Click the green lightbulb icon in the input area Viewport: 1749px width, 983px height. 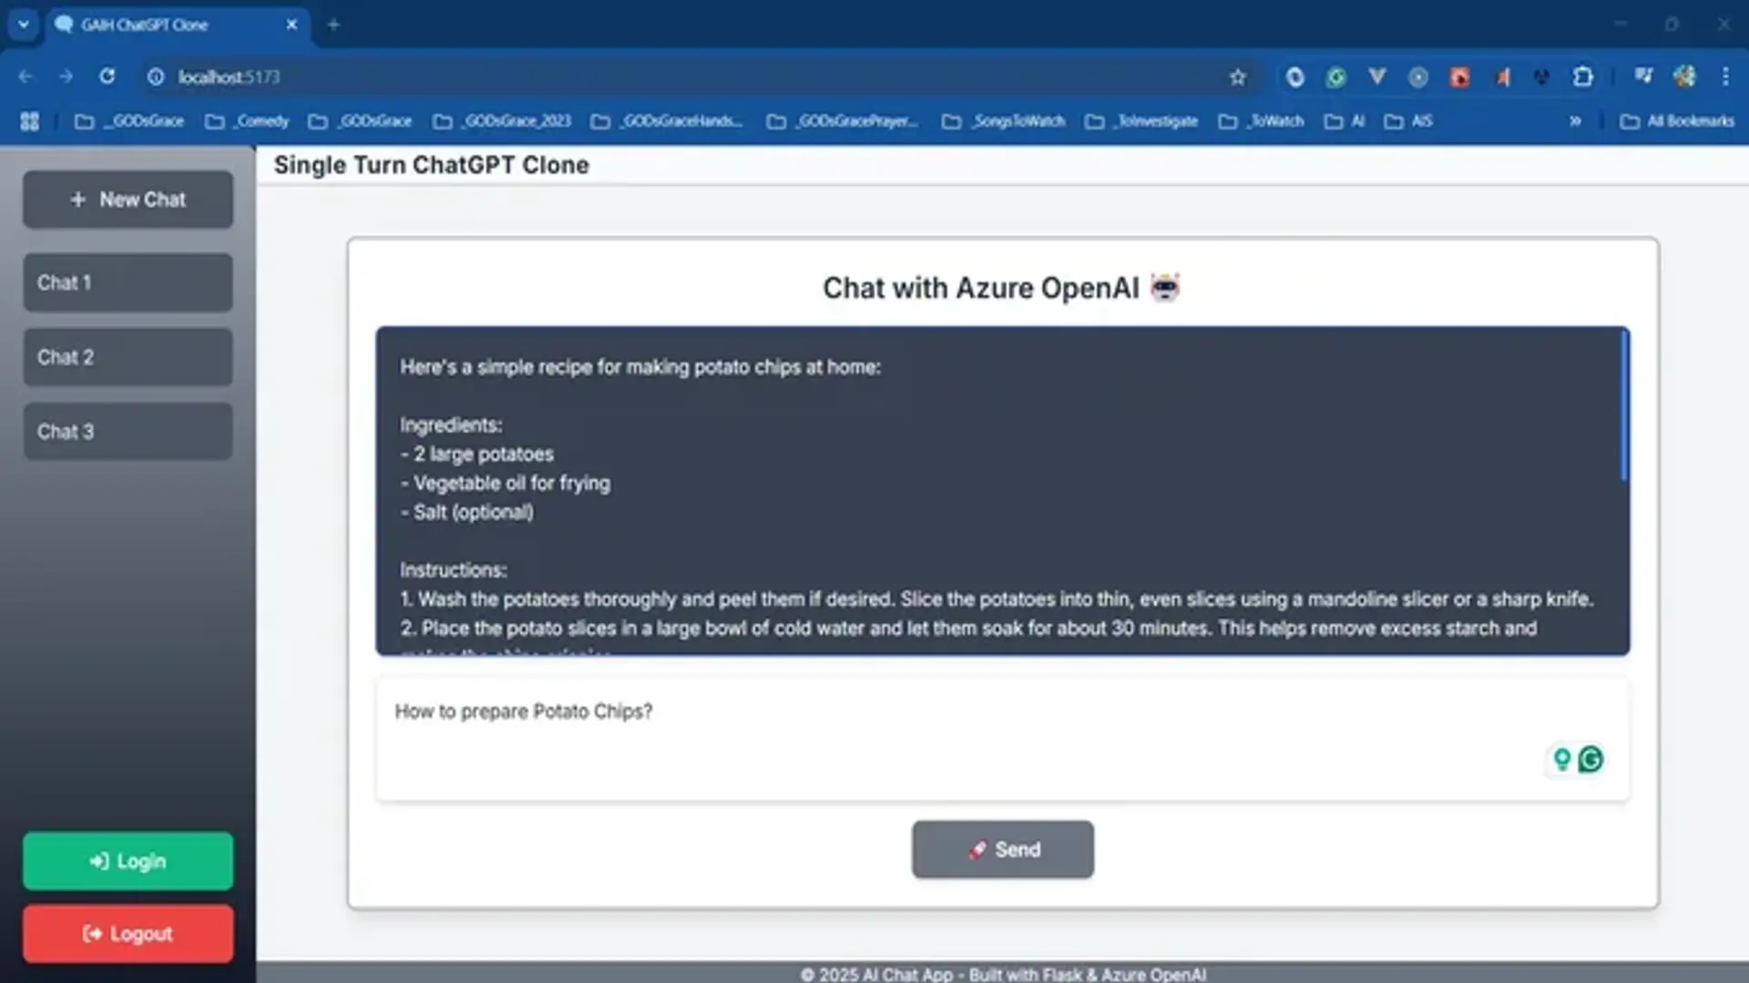[1561, 759]
